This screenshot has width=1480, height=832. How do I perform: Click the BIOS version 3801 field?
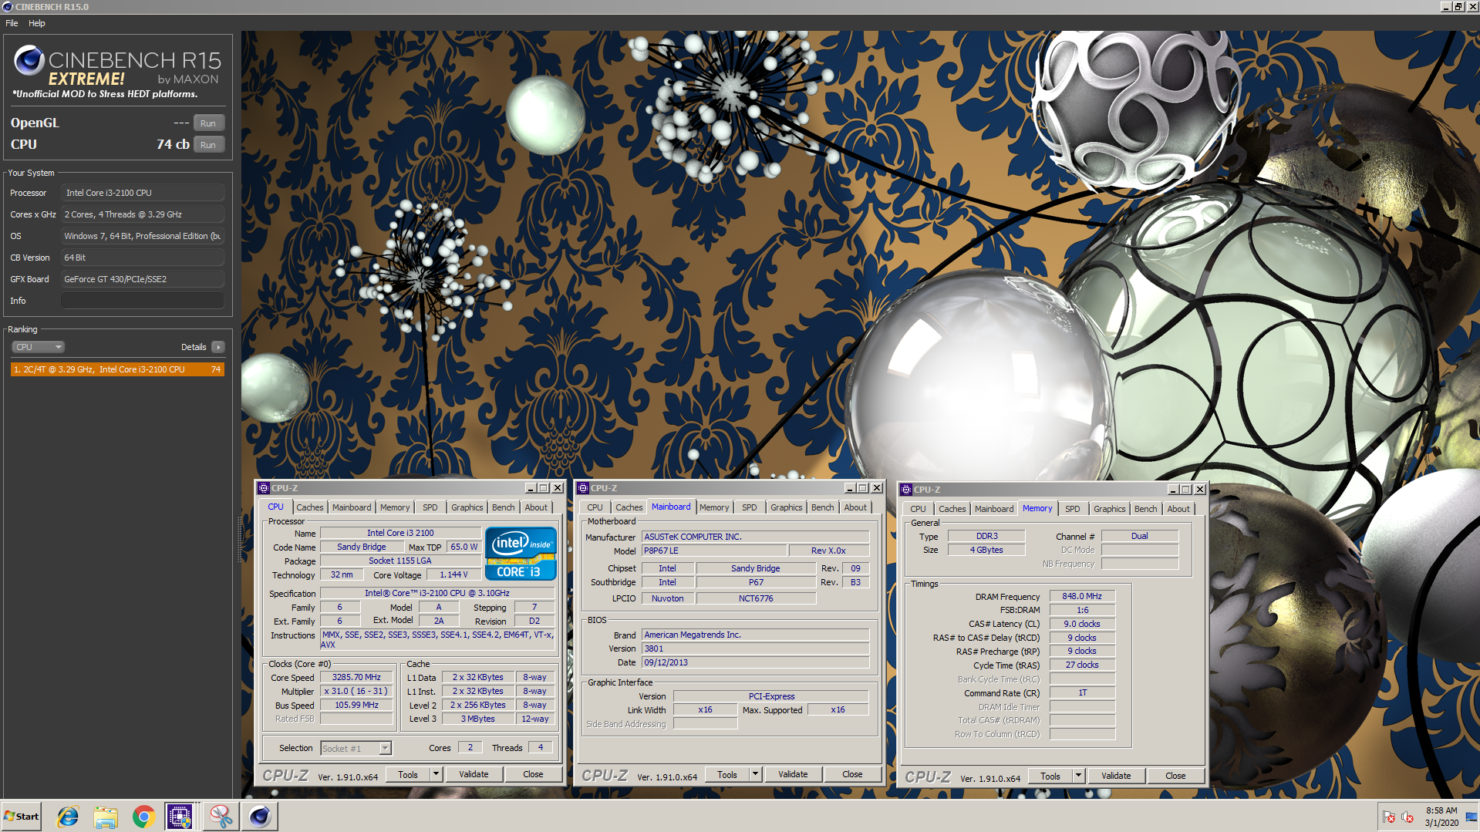(755, 648)
